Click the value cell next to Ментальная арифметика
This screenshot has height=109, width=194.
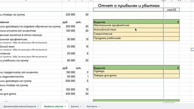[x=172, y=26]
